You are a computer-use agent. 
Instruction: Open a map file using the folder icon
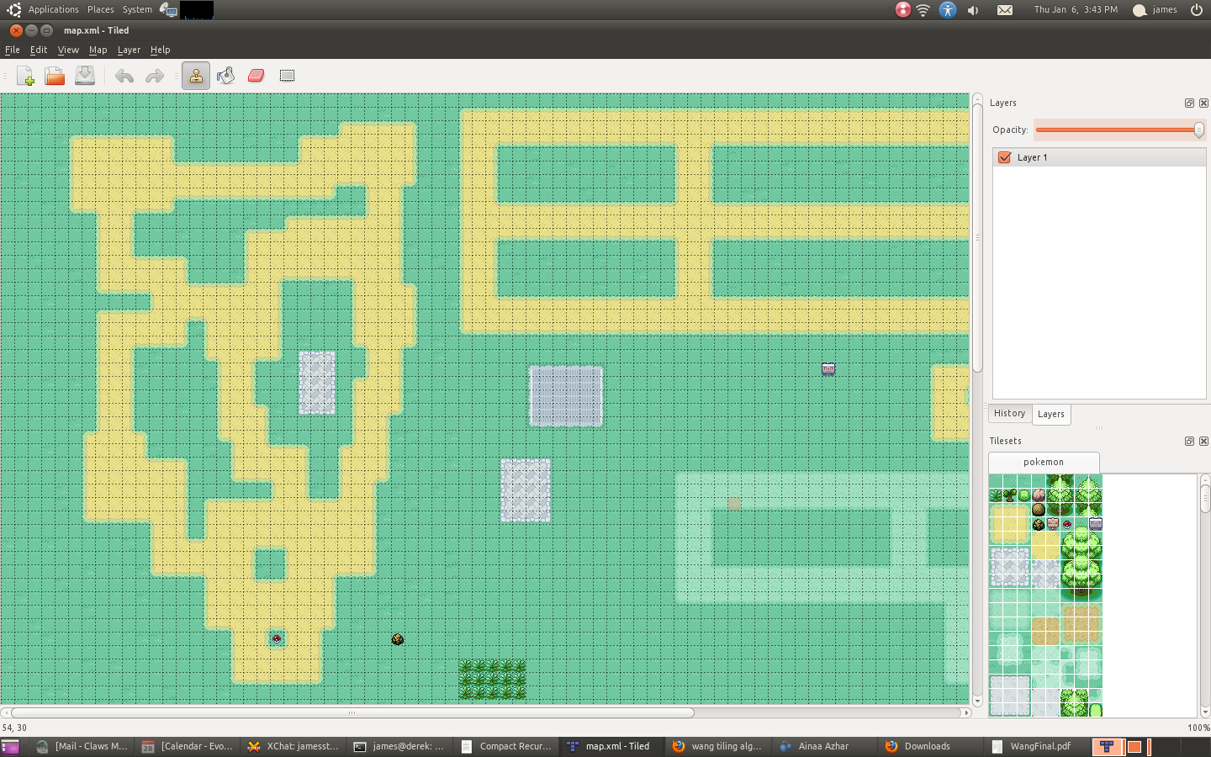[x=55, y=76]
